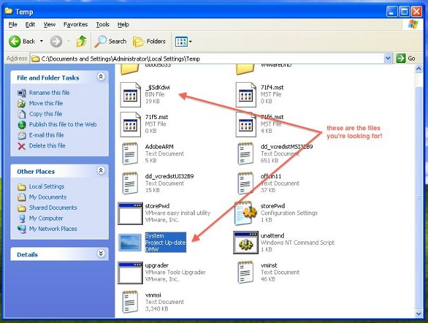The width and height of the screenshot is (428, 323).
Task: Collapse the Other Places panel
Action: (101, 171)
